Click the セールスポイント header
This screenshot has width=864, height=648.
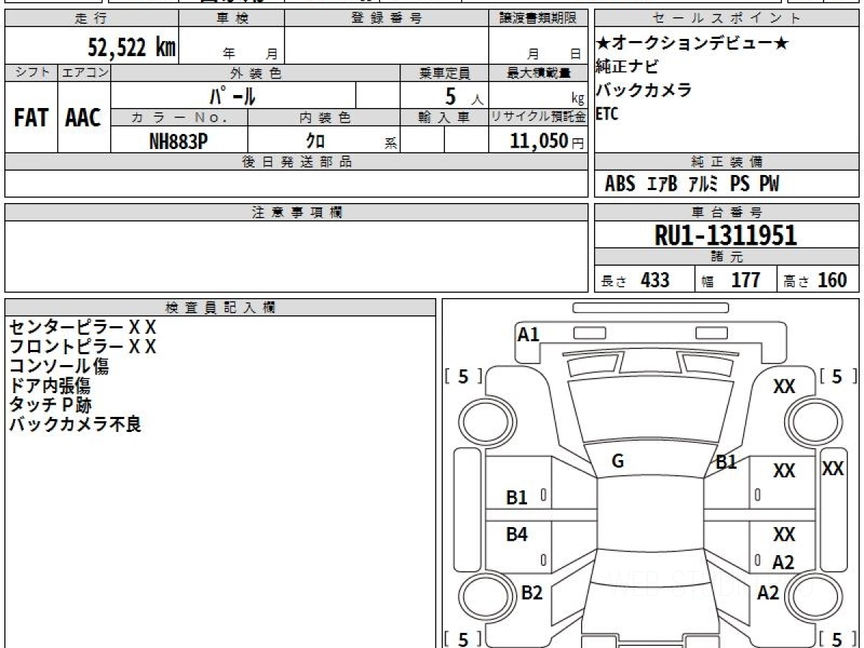pyautogui.click(x=726, y=19)
